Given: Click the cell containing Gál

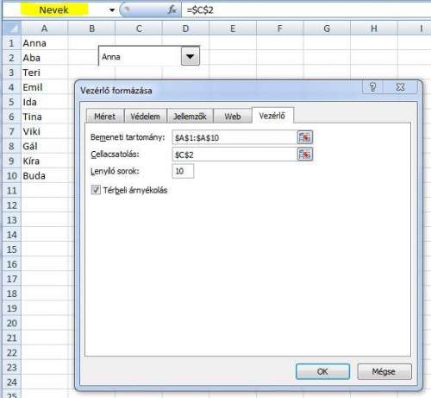Looking at the screenshot, I should 45,146.
